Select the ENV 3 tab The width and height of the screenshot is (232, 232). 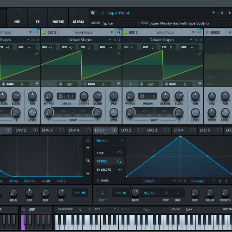click(52, 130)
